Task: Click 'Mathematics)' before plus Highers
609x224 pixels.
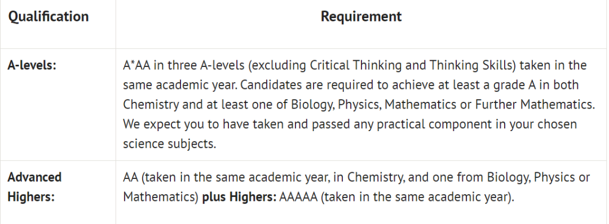Action: (x=161, y=197)
